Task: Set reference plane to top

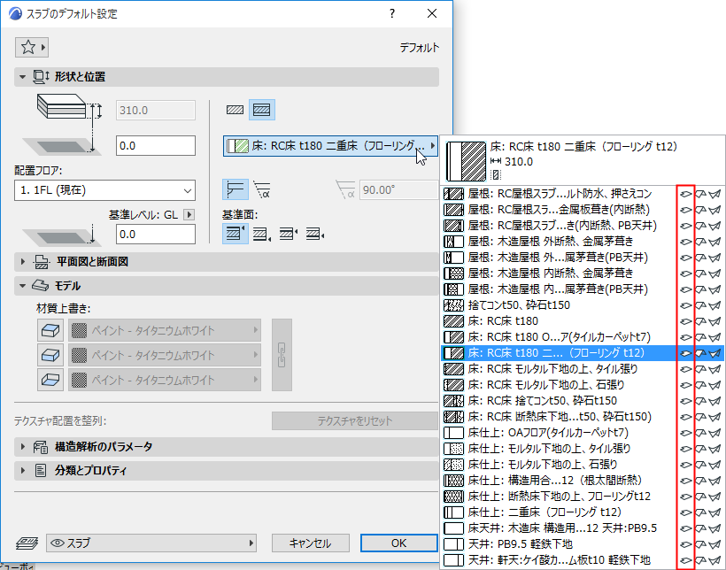Action: [235, 234]
